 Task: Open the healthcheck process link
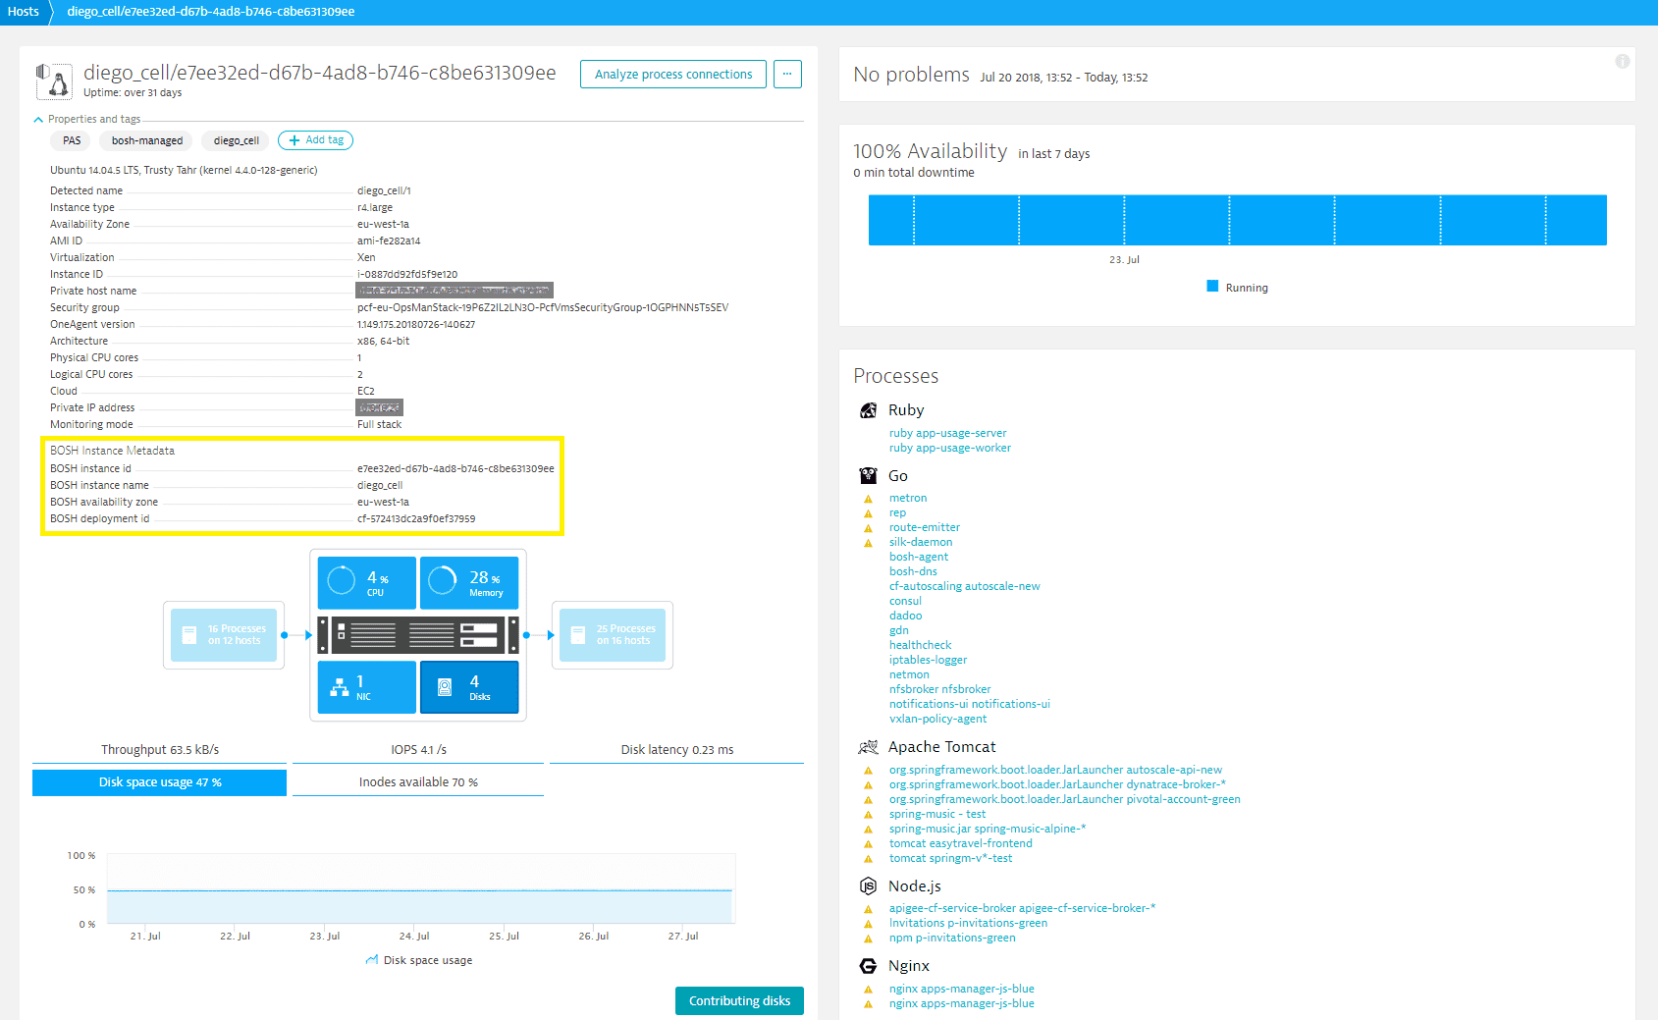pyautogui.click(x=921, y=645)
